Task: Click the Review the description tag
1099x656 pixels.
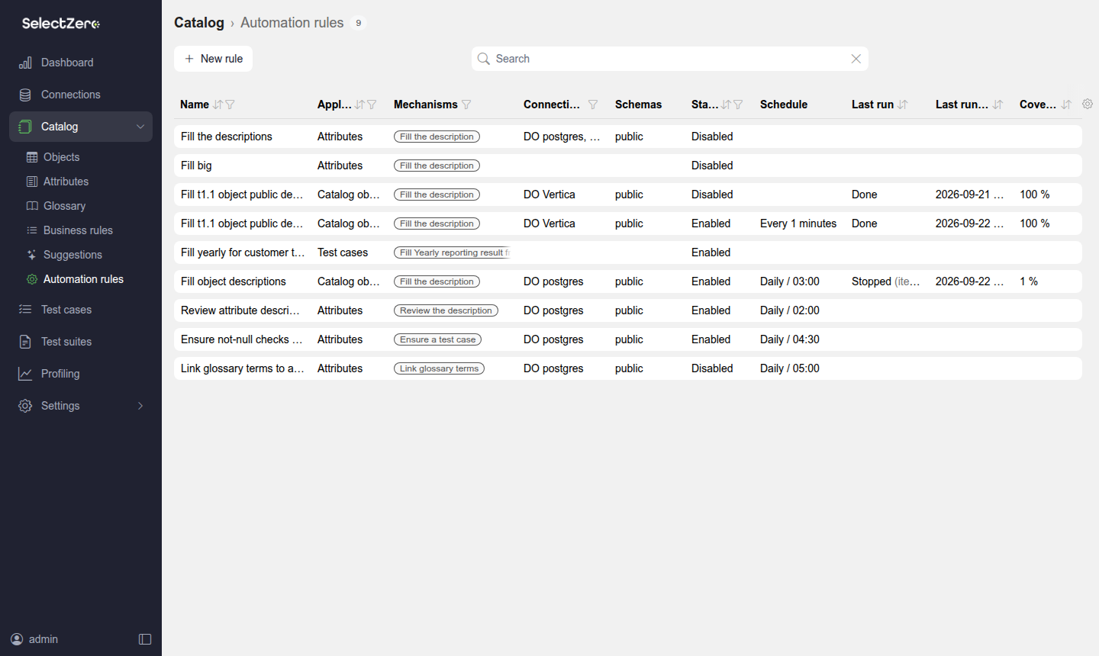Action: pyautogui.click(x=446, y=310)
